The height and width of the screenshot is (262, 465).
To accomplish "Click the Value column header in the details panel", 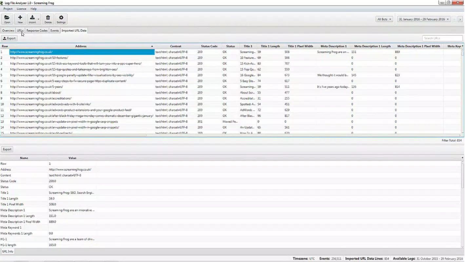I will click(72, 158).
